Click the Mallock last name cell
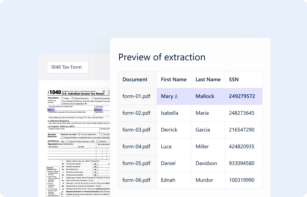Screen dimensions: 307x197 [x=205, y=96]
